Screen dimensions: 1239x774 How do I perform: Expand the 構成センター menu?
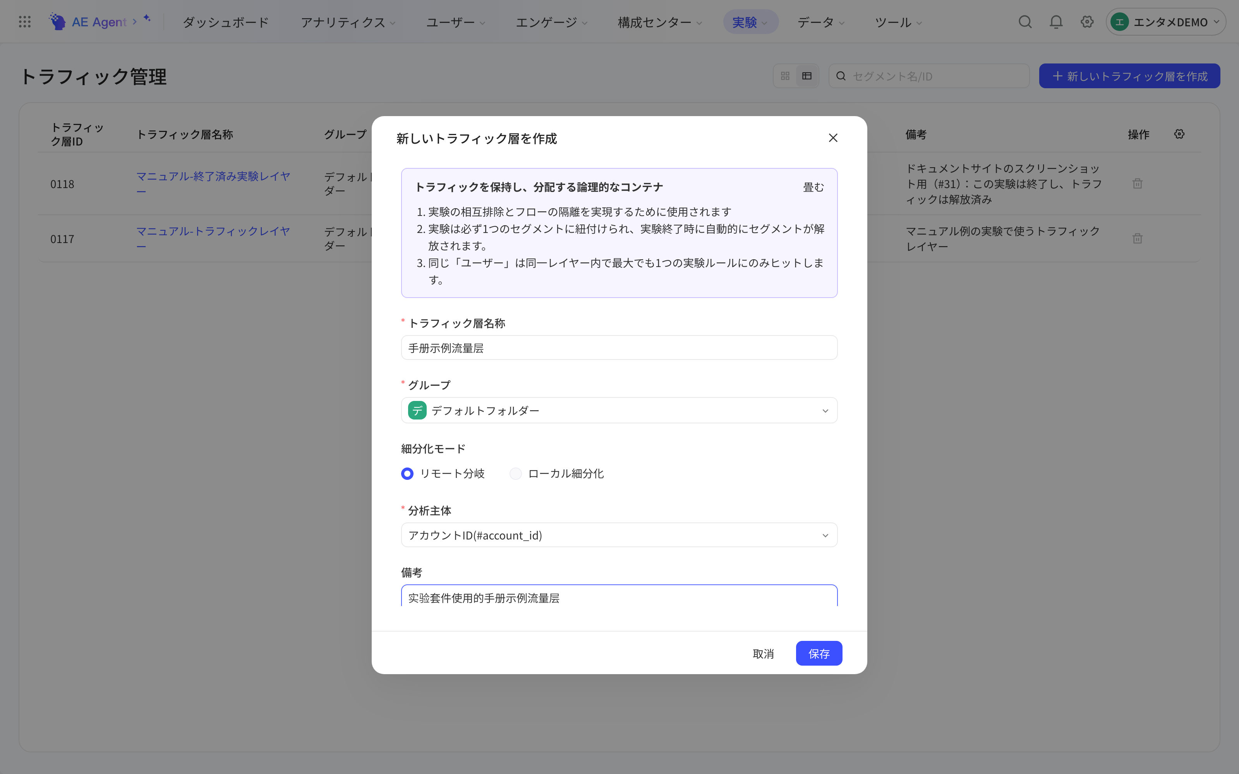point(659,22)
